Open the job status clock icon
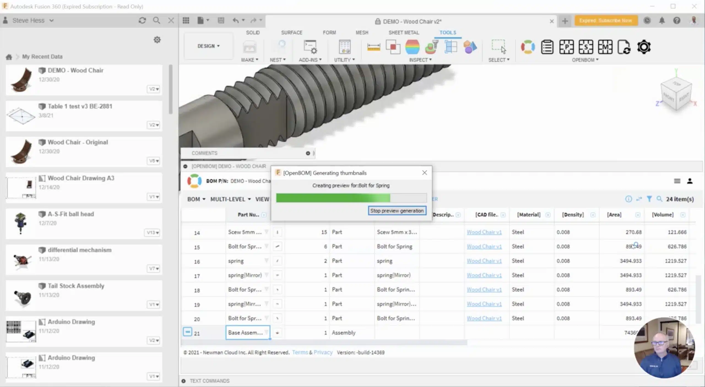This screenshot has width=705, height=387. pos(647,21)
